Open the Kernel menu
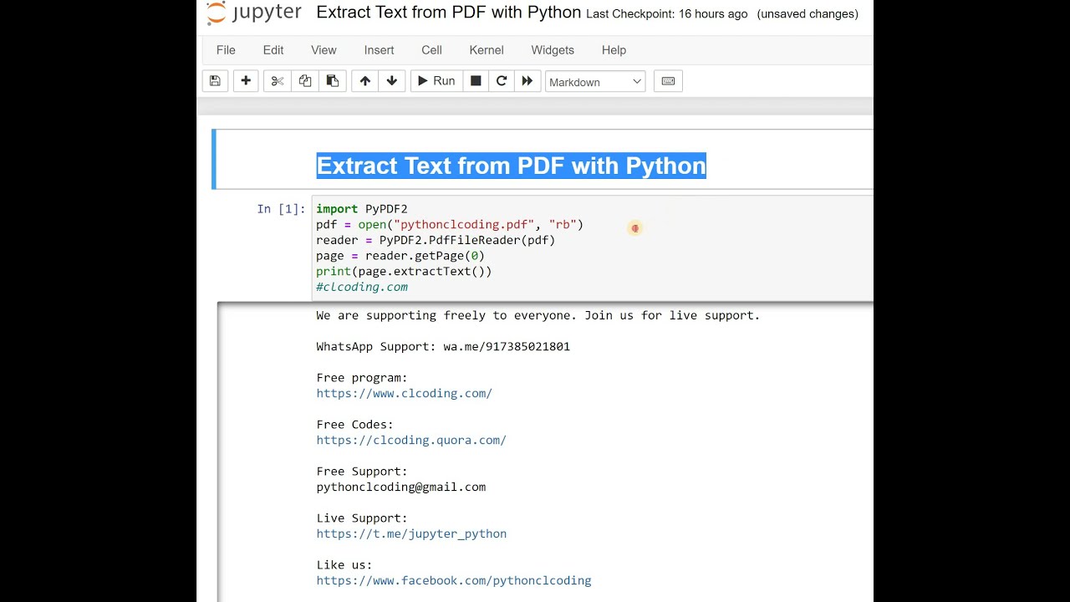 pyautogui.click(x=487, y=50)
